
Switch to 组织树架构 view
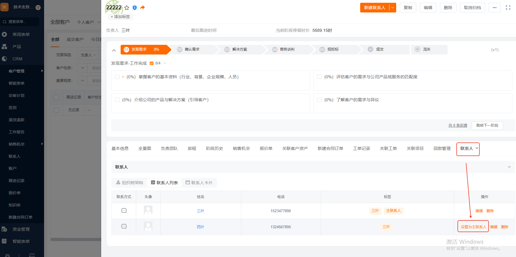coord(129,183)
